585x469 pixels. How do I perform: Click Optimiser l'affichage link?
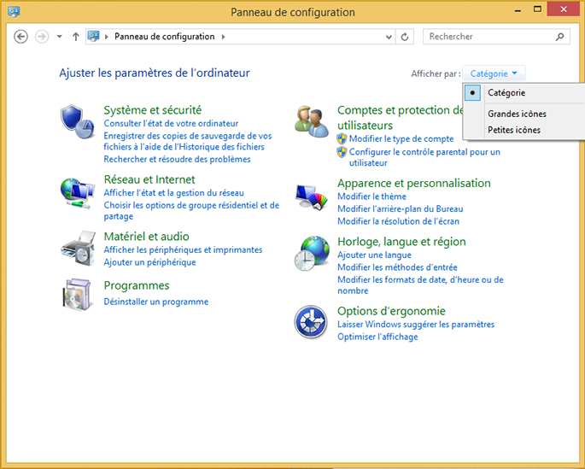coord(377,337)
